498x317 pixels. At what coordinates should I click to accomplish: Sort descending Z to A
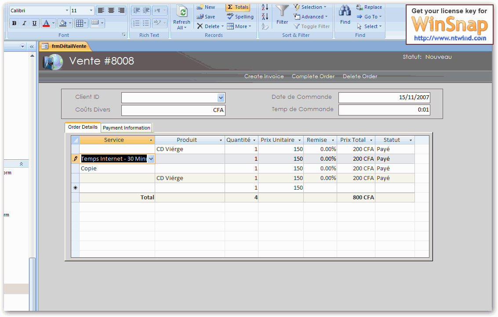click(265, 17)
